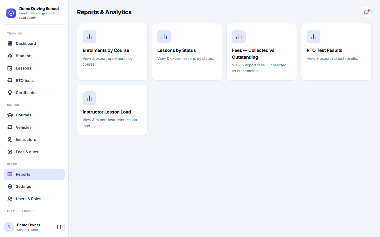Open Settings from the Setup section
This screenshot has height=237, width=380.
[34, 186]
